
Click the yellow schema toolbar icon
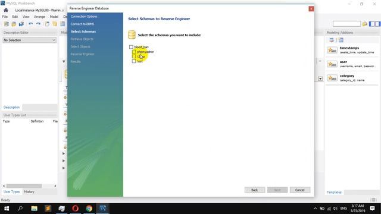click(55, 24)
